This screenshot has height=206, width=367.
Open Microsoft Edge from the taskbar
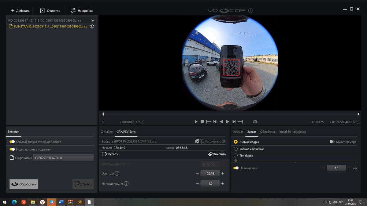[x=14, y=202]
